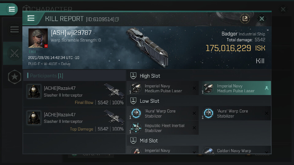294x165 pixels.
Task: Select highlighted Imperial Navy Medium Pulse Laser
Action: pos(235,88)
